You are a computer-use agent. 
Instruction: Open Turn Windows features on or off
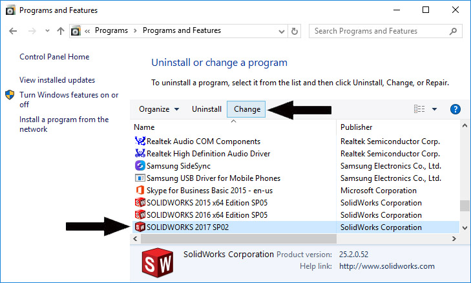coord(68,100)
